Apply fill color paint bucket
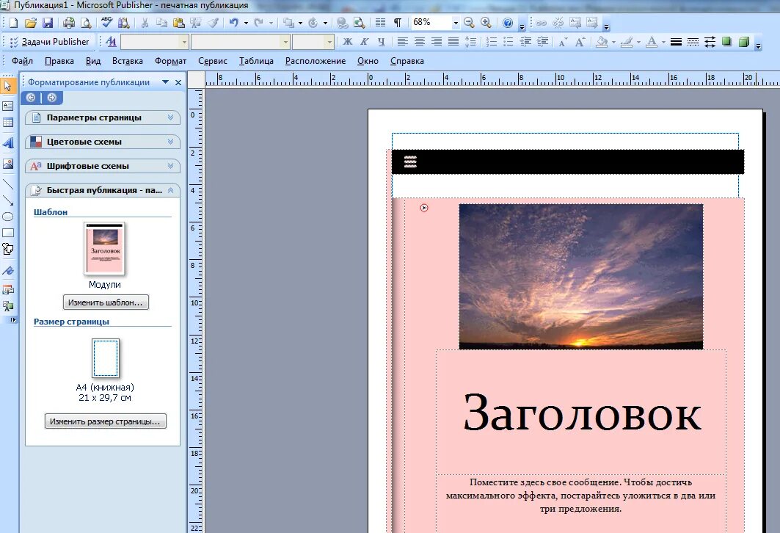The width and height of the screenshot is (780, 533). 602,42
